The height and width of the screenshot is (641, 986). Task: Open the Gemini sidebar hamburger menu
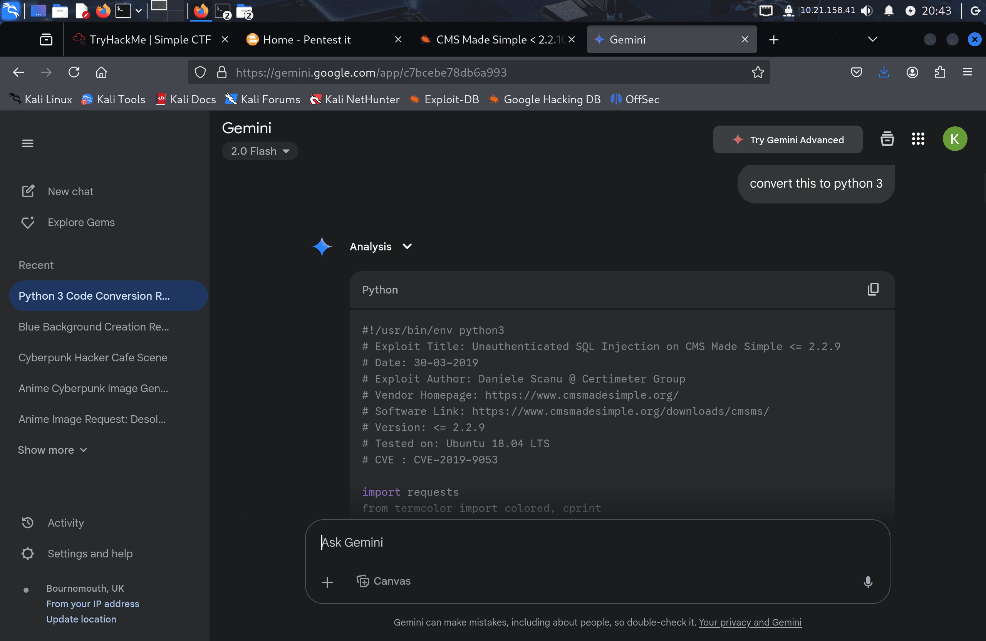[28, 143]
